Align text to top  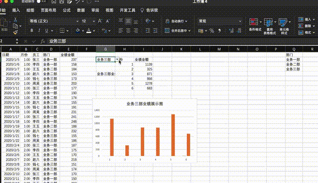[x=121, y=21]
